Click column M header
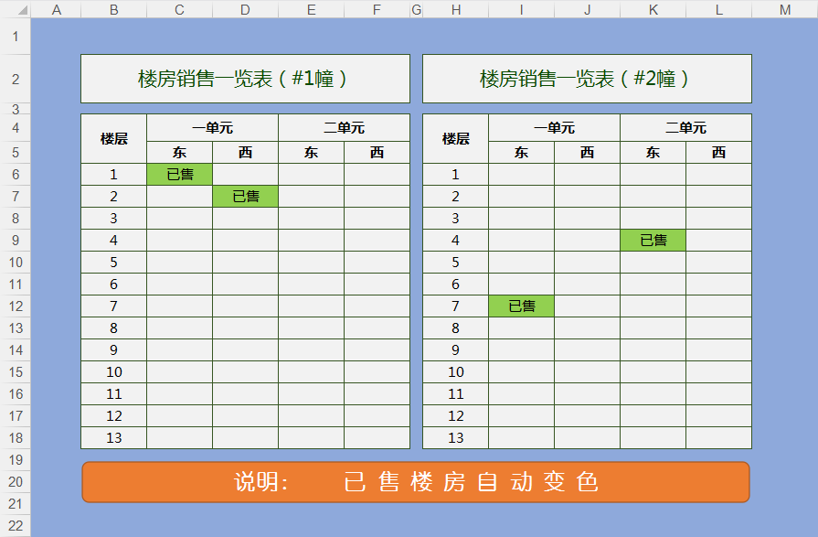The height and width of the screenshot is (537, 818). 784,9
